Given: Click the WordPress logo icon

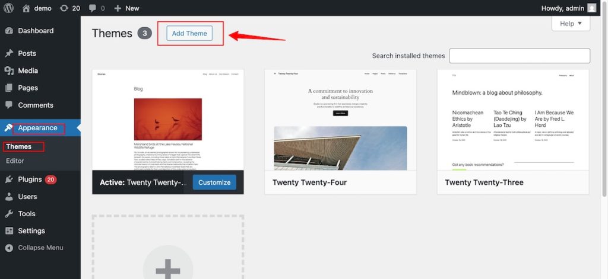Looking at the screenshot, I should tap(8, 8).
